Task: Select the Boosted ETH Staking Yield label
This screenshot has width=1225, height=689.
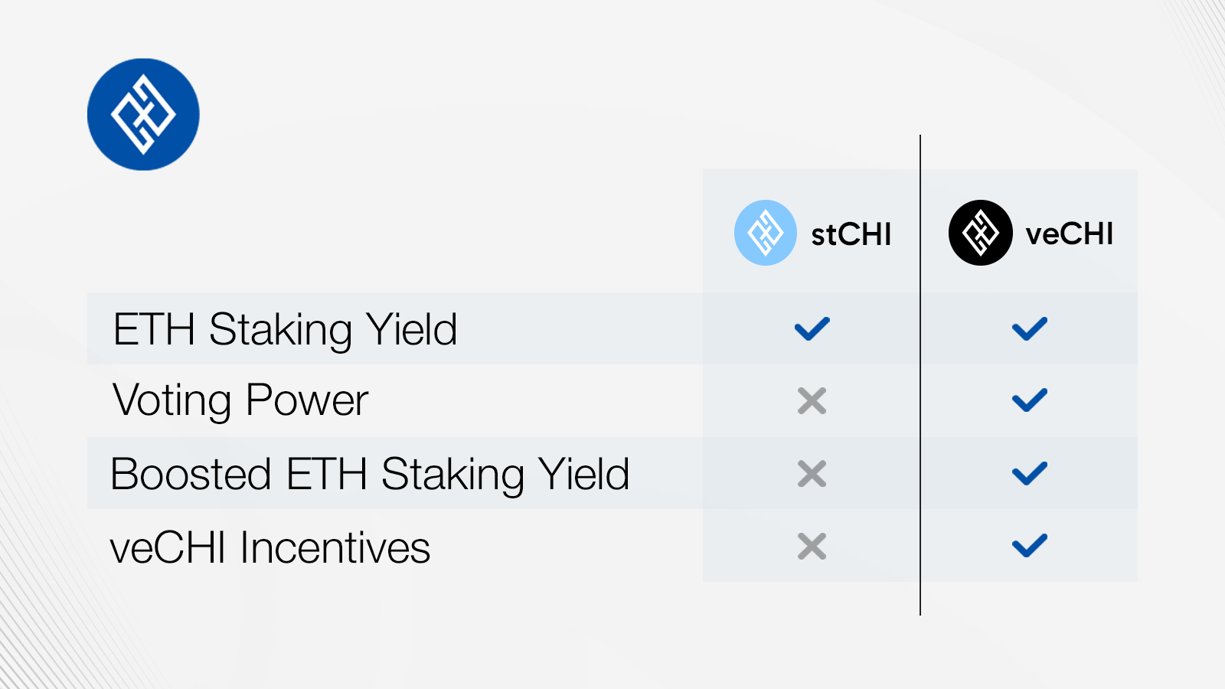Action: [x=370, y=474]
